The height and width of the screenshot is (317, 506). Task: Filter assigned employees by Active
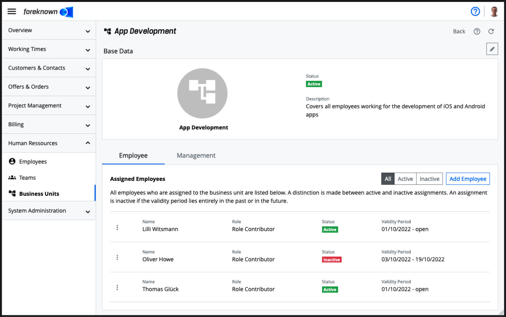click(405, 179)
